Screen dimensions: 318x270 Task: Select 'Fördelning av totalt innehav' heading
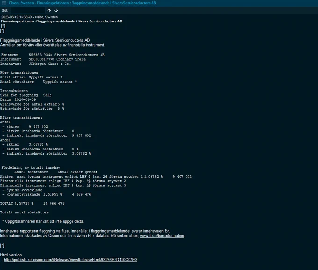tap(31, 168)
